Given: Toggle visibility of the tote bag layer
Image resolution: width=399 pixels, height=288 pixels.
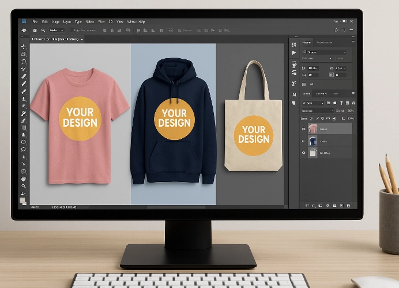Looking at the screenshot, I should 304,153.
